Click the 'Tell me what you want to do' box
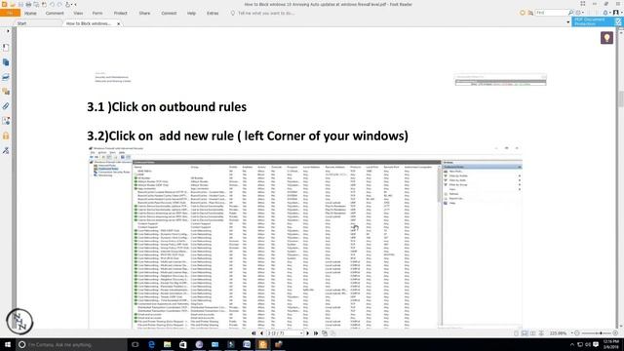624x351 pixels. click(x=266, y=13)
